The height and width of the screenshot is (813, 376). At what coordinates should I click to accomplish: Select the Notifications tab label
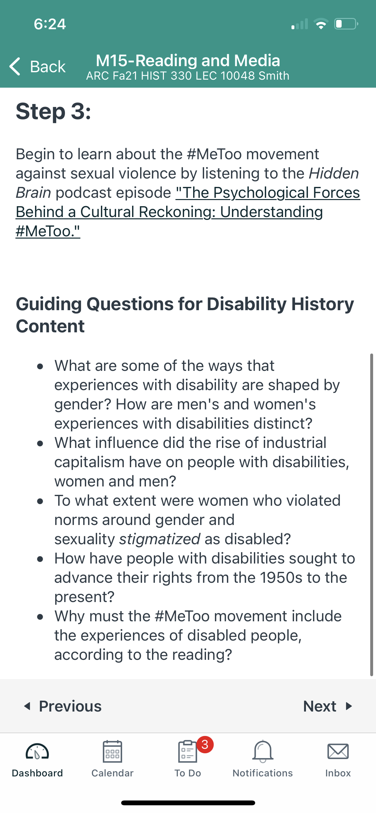pos(263,773)
